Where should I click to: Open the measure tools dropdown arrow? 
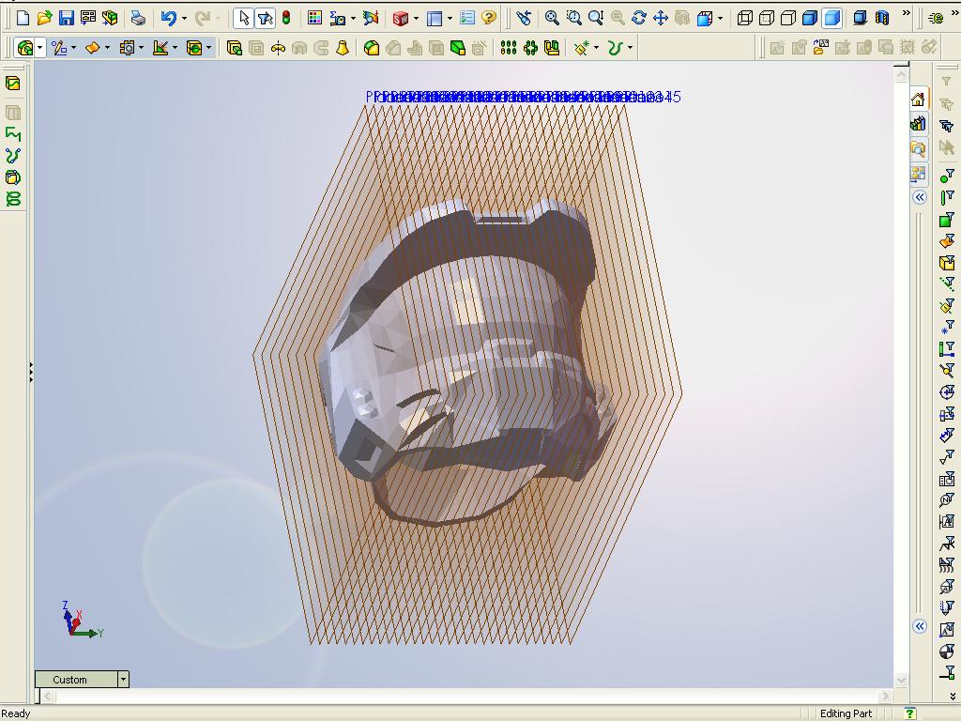[x=353, y=19]
